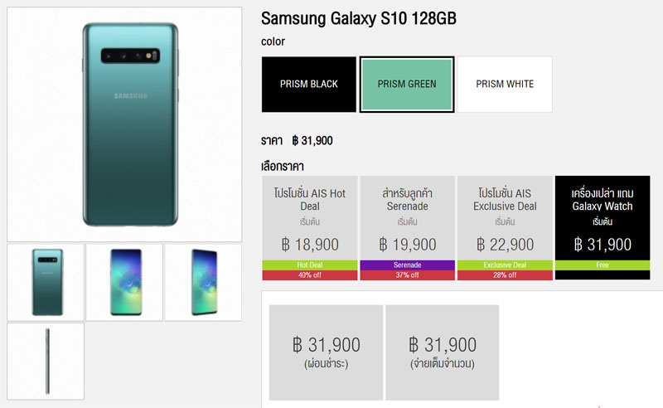Select the Prism Black color option
Viewport: 663px width, 408px height.
pyautogui.click(x=309, y=85)
